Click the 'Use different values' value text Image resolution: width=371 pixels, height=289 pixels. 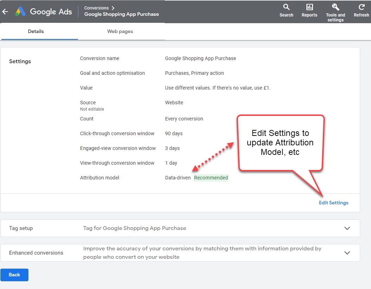[x=218, y=88]
